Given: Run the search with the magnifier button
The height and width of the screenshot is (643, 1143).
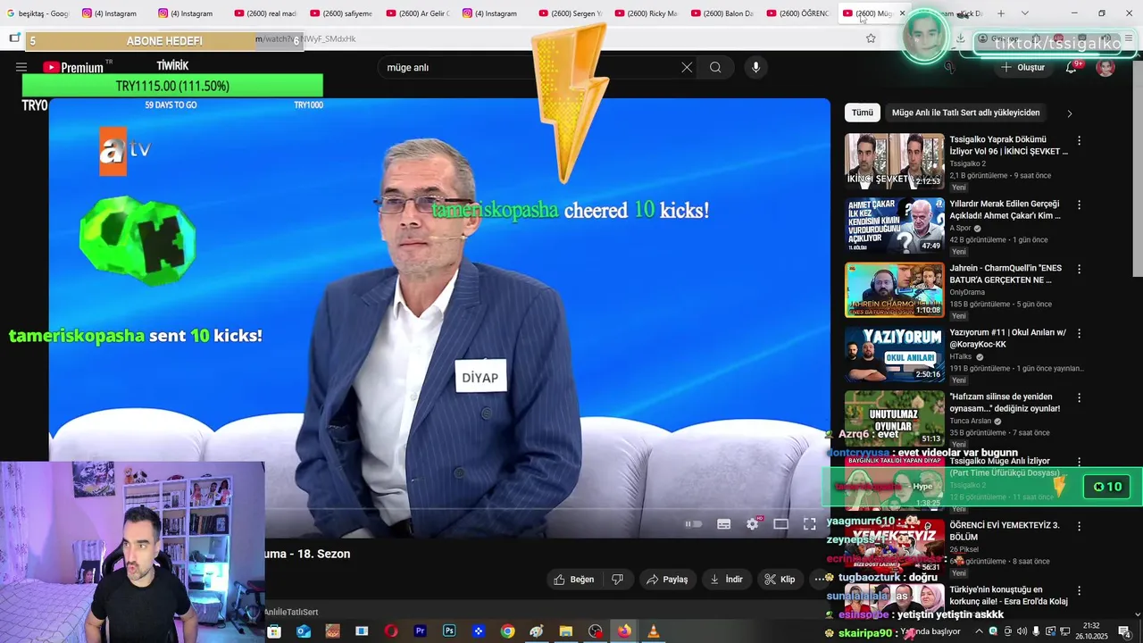Looking at the screenshot, I should tap(715, 67).
